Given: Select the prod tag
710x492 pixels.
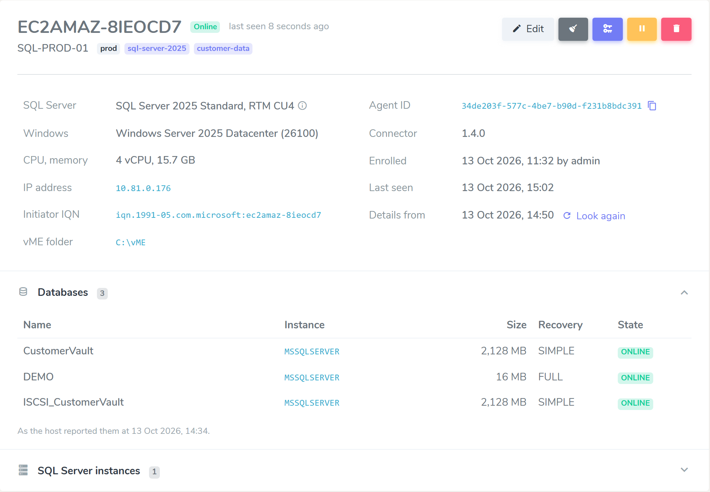Looking at the screenshot, I should [109, 48].
